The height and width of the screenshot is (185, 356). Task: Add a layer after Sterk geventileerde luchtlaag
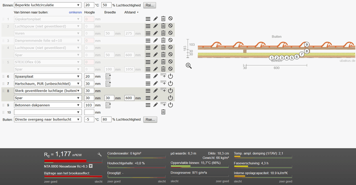pyautogui.click(x=163, y=90)
